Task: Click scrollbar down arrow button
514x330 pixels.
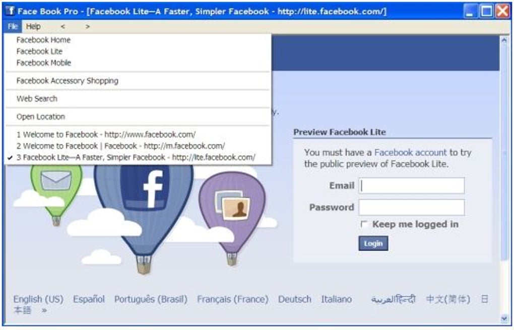Action: coord(504,318)
